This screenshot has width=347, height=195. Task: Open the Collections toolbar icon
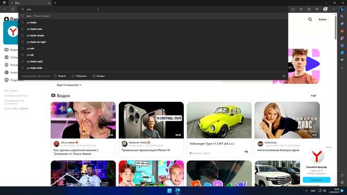[x=309, y=9]
